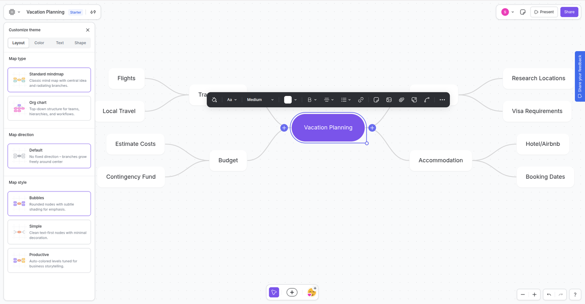The height and width of the screenshot is (304, 585).
Task: Add branch with plus right of Vacation Planning
Action: 372,128
